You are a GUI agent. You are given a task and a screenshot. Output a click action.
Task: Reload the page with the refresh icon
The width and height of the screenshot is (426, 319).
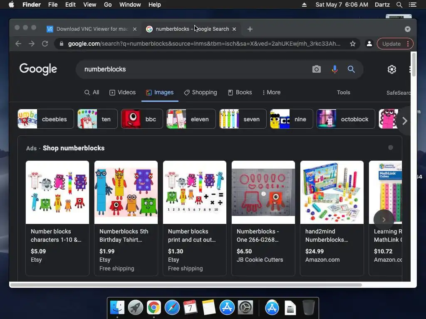(45, 44)
